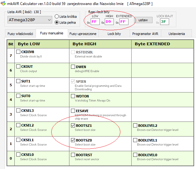
Task: Toggle the CKSEL2 checkbox
Action: (x=18, y=125)
